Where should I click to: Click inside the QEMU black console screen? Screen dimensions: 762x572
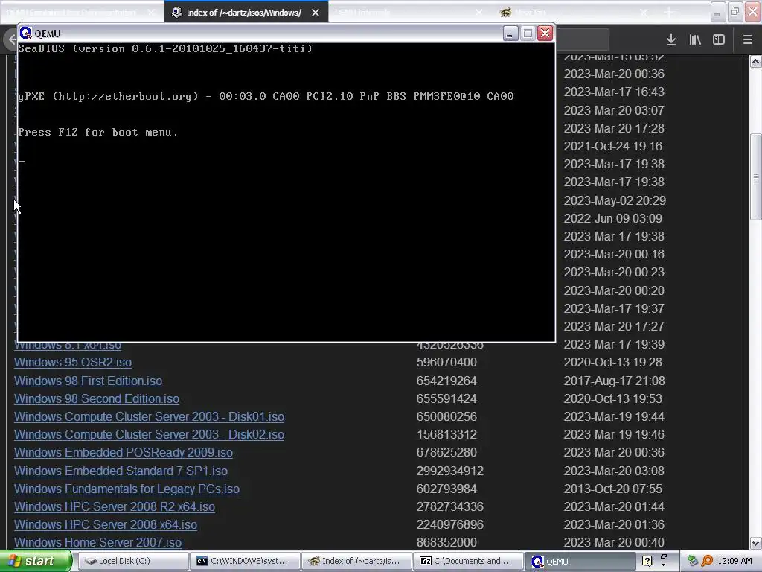286,192
